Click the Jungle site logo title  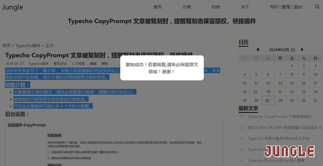(x=13, y=7)
